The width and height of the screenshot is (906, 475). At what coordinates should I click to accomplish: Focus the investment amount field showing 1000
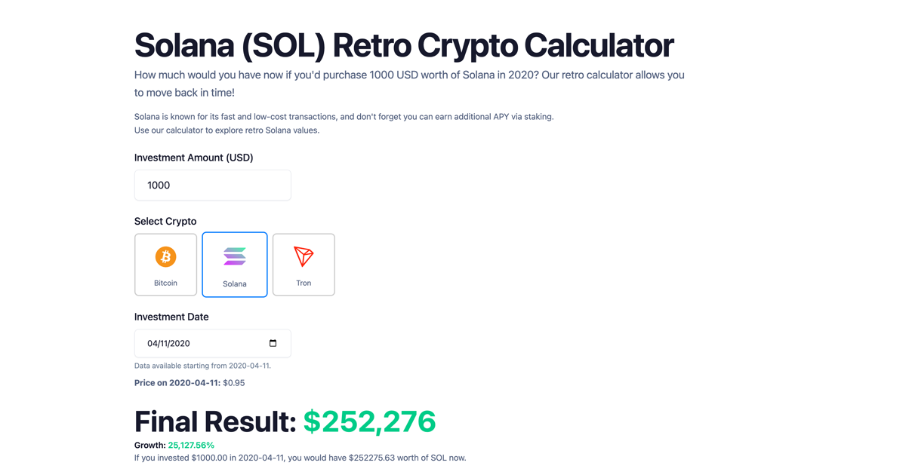click(x=212, y=185)
